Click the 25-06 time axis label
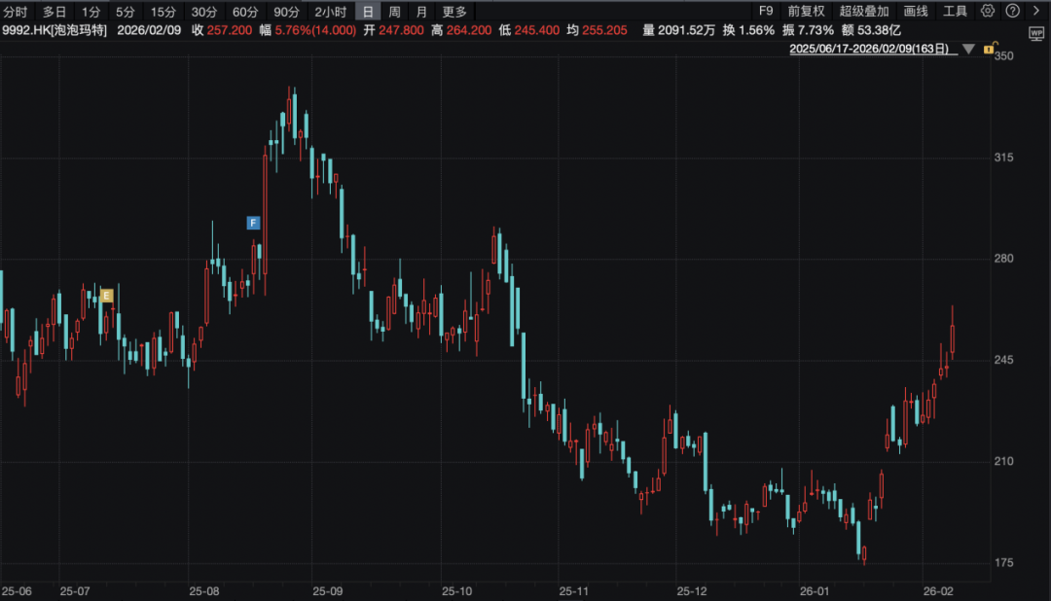1051x601 pixels. pos(17,591)
